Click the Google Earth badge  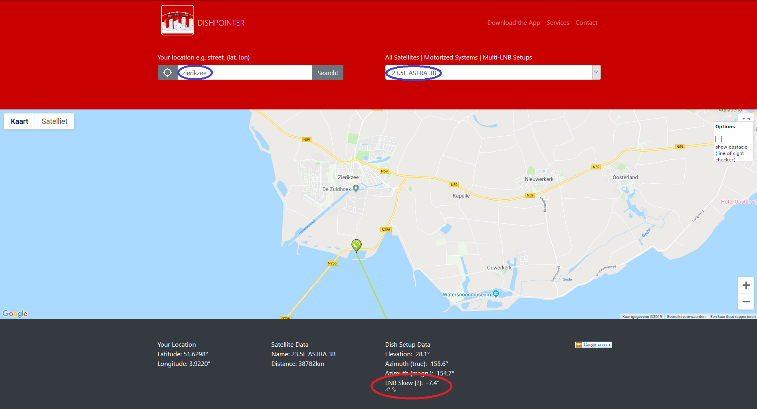point(593,345)
